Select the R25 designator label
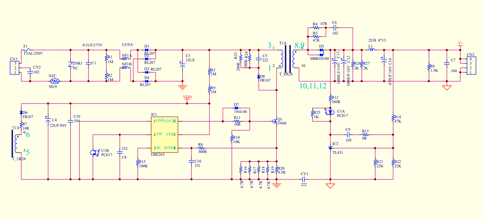 click(316, 112)
